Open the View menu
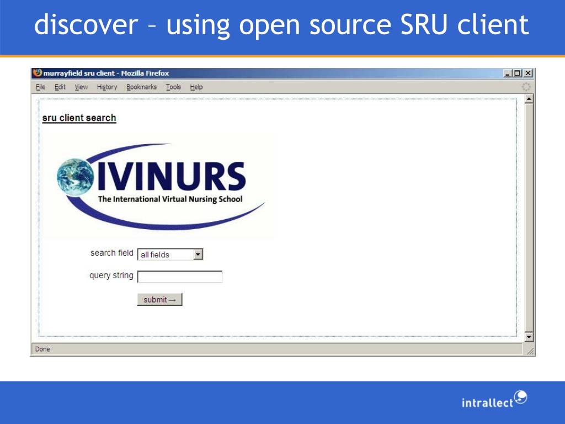The height and width of the screenshot is (424, 565). 81,87
